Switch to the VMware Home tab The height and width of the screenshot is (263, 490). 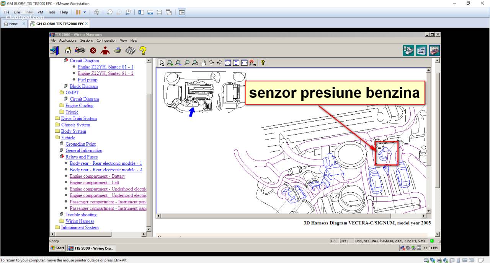tap(13, 24)
